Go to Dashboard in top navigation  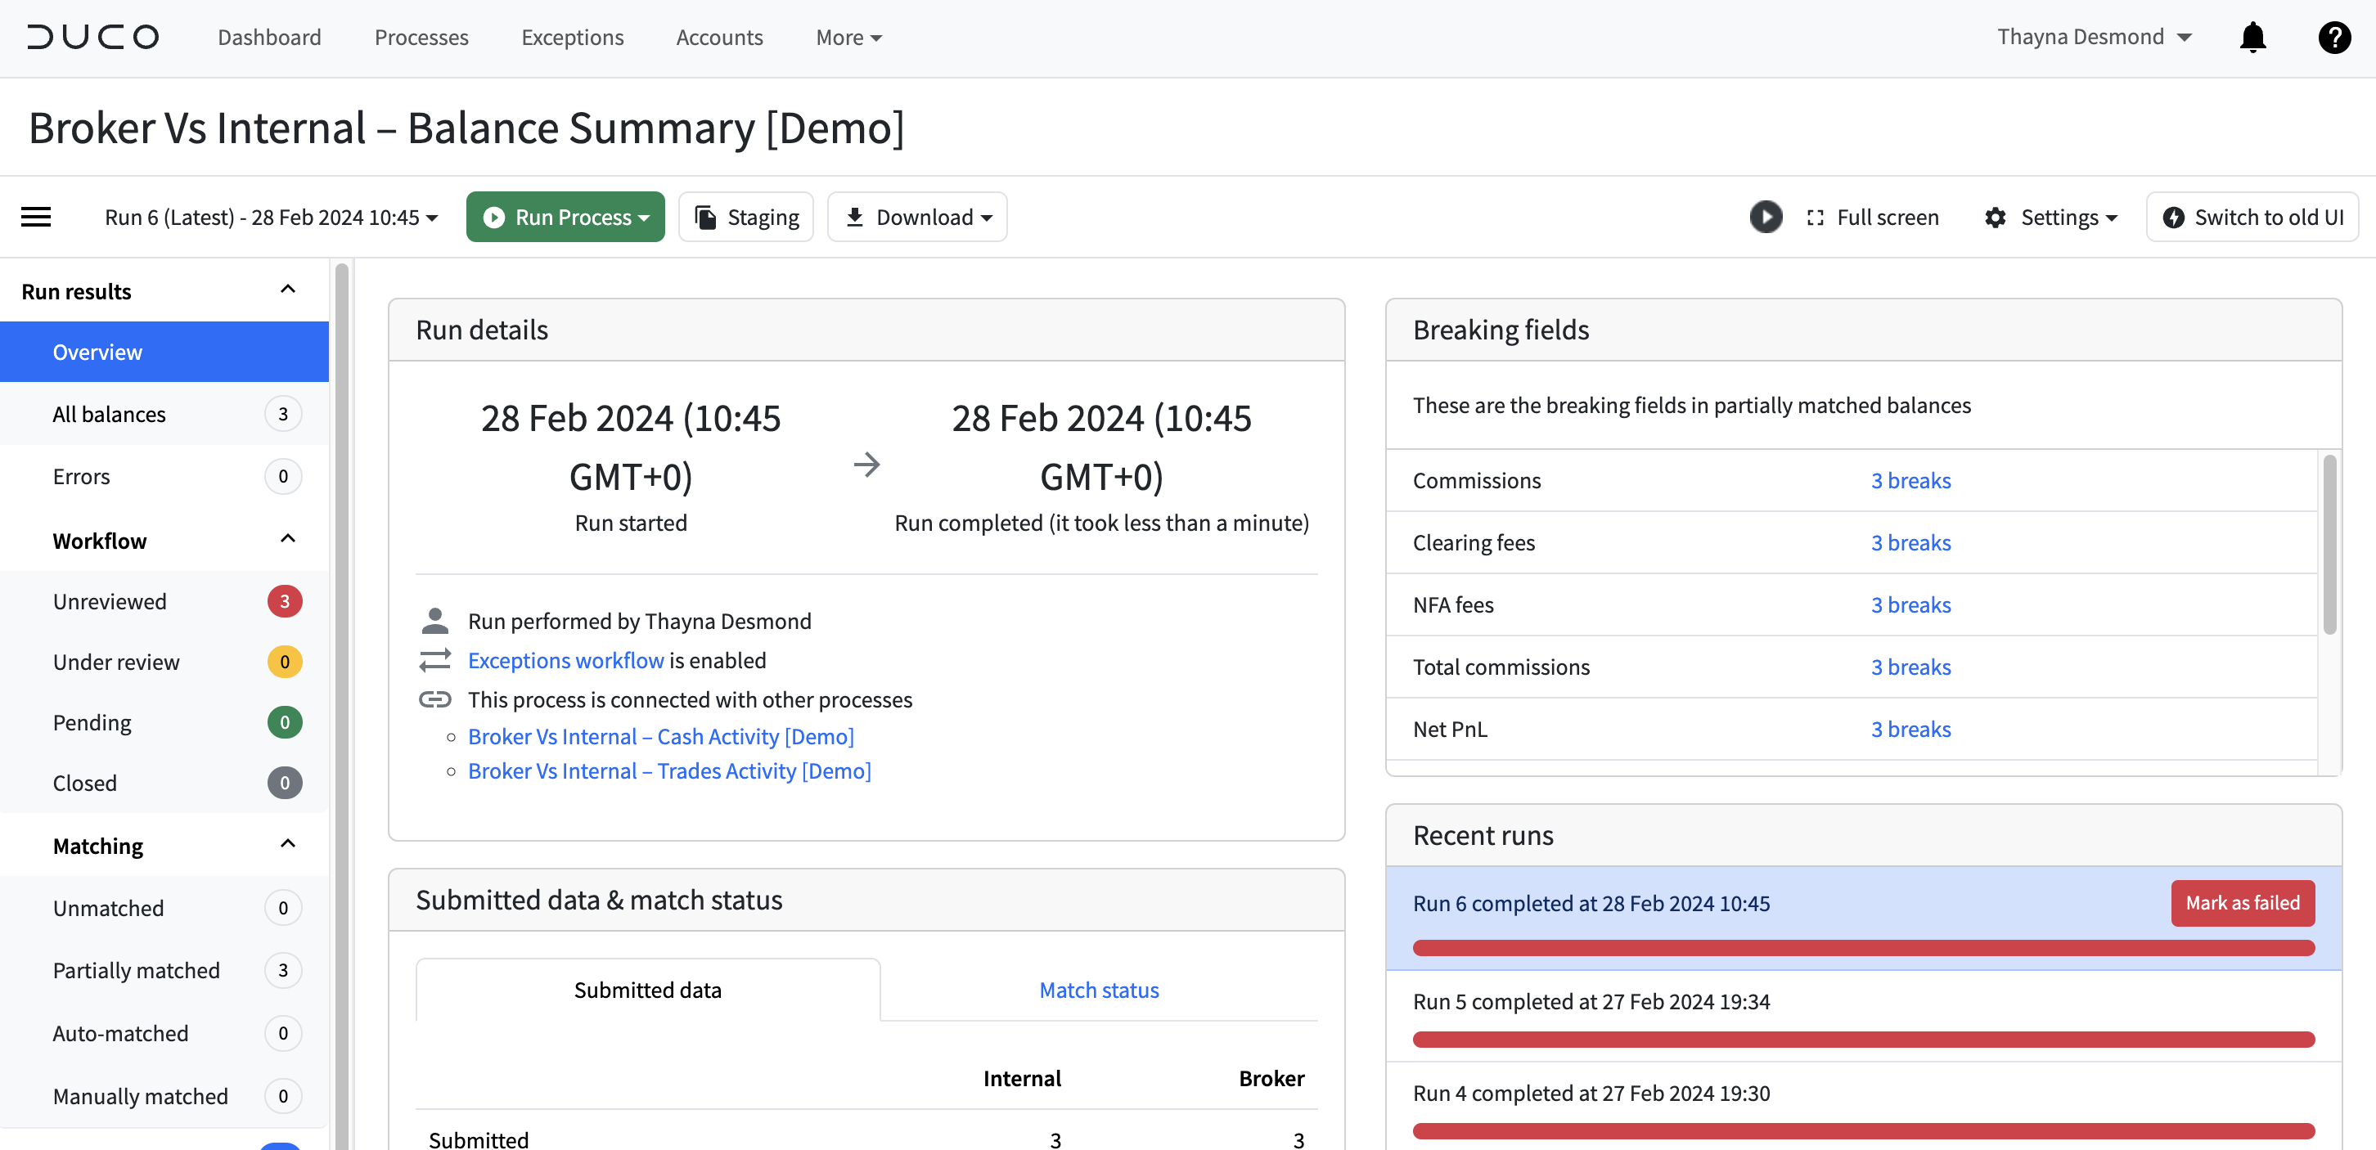[x=269, y=37]
